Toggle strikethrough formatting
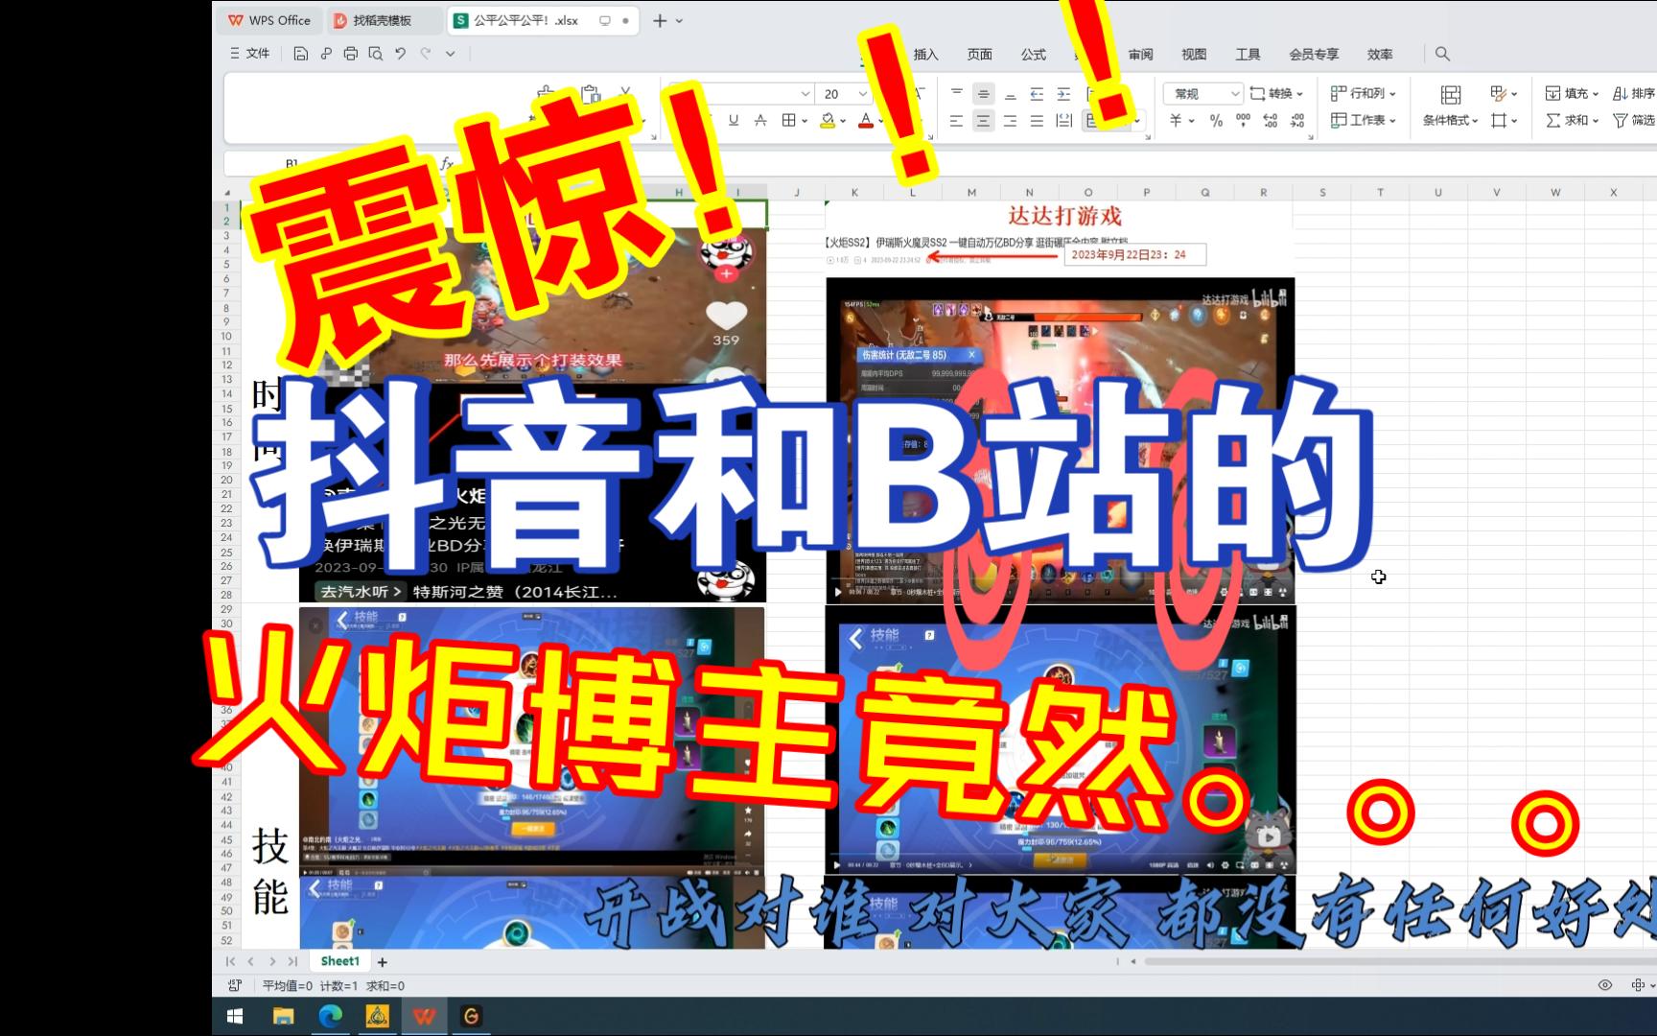Viewport: 1657px width, 1036px height. point(760,121)
